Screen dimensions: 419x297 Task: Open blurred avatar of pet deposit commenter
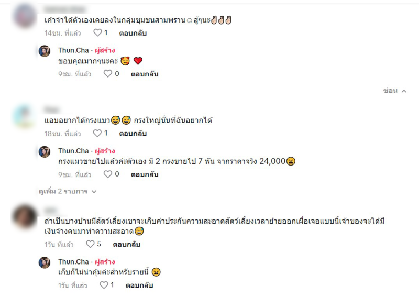tap(25, 216)
